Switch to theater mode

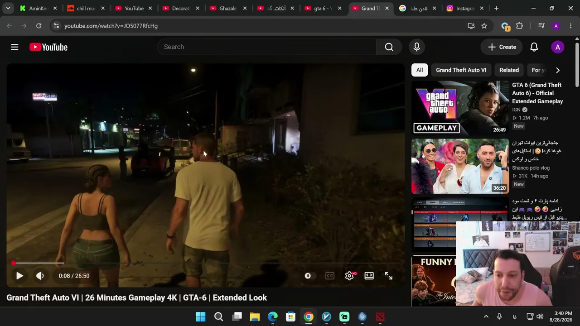[x=369, y=276]
